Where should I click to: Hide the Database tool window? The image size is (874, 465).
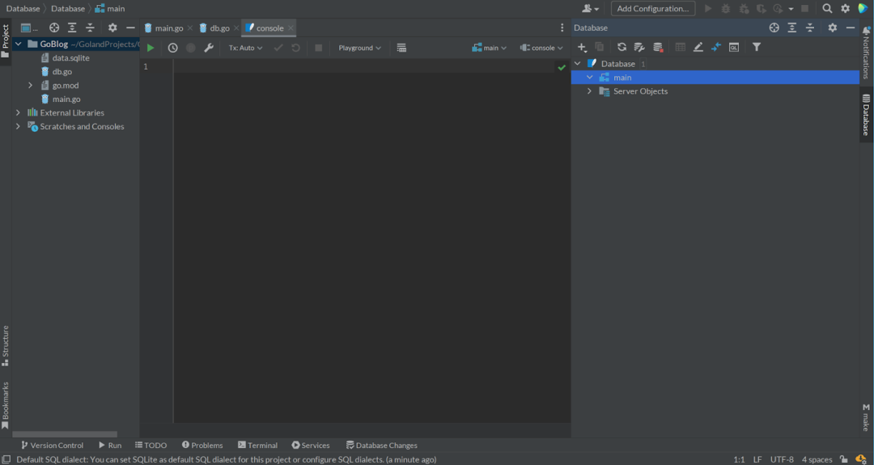850,27
